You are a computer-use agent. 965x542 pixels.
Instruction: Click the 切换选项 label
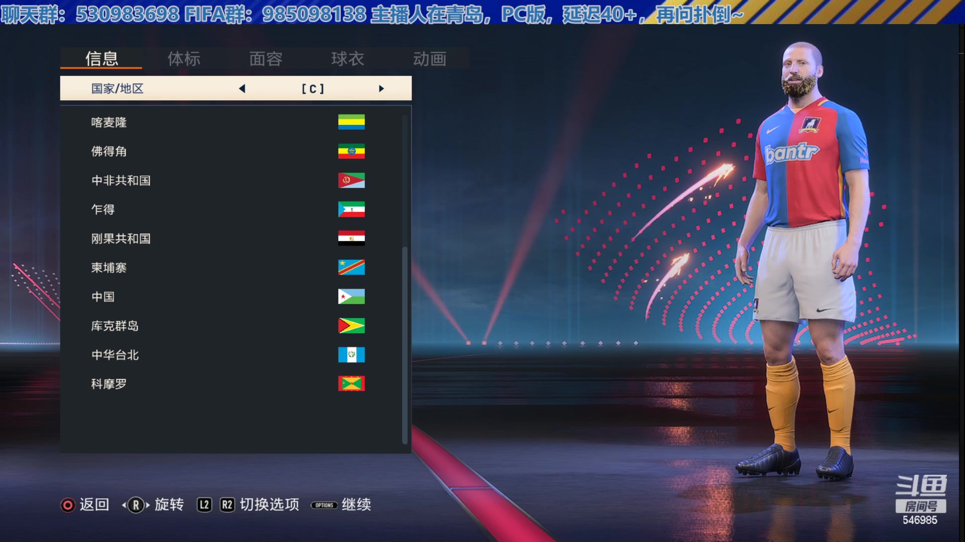coord(269,504)
